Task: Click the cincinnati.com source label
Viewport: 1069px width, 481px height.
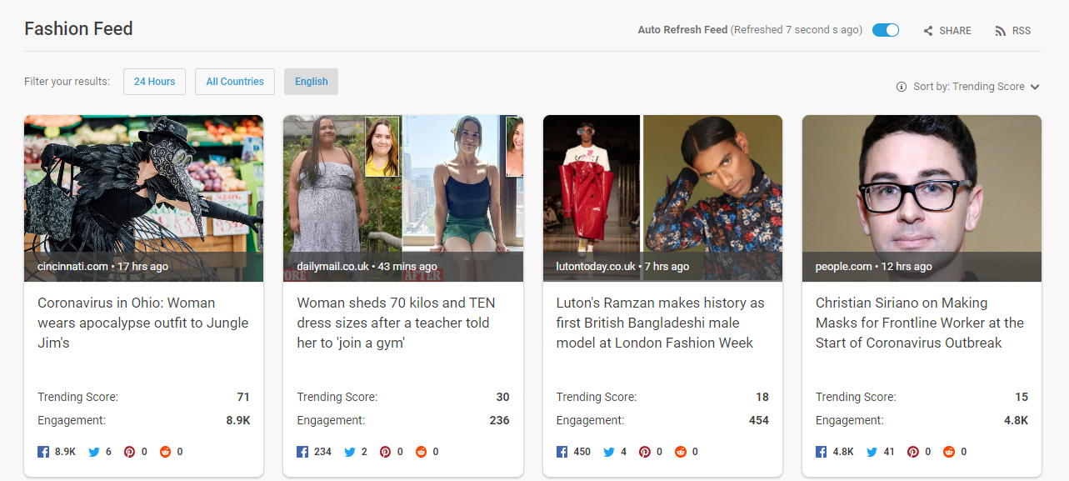Action: point(72,267)
